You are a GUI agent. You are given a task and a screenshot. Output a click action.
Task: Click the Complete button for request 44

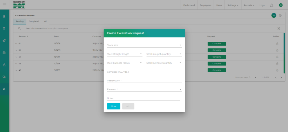217,57
